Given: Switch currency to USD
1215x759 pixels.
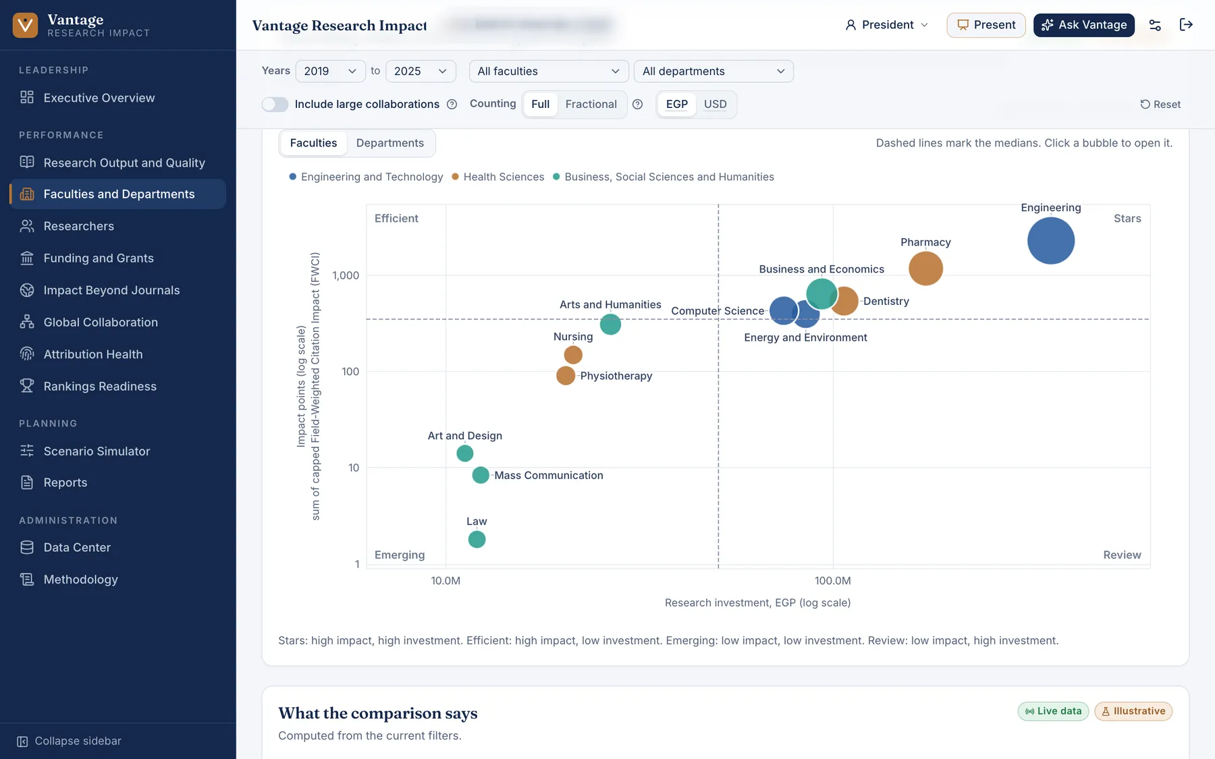Looking at the screenshot, I should pos(715,104).
